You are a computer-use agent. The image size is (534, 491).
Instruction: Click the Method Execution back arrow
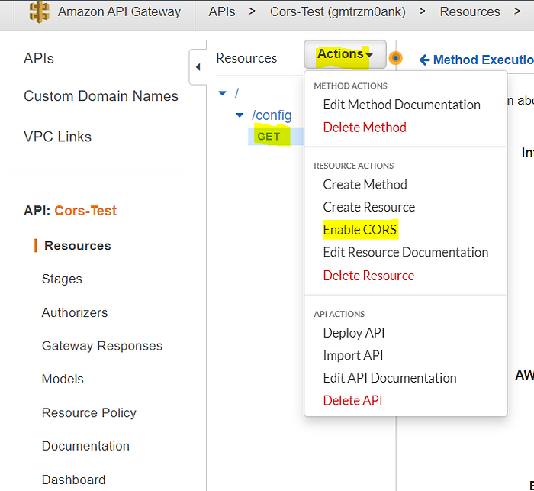pyautogui.click(x=425, y=60)
